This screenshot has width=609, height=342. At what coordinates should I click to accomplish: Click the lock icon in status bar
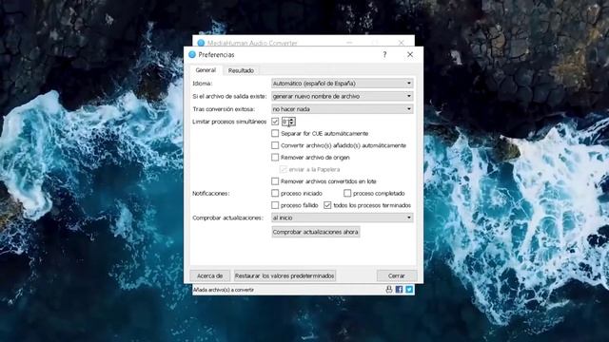389,289
